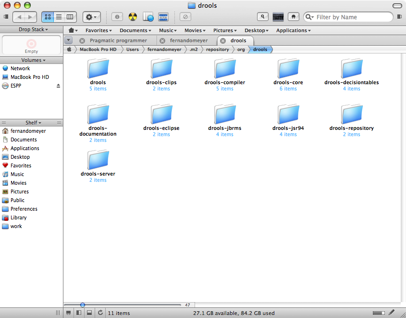The image size is (406, 318).
Task: Click the blue film strip toolbar icon
Action: click(x=163, y=17)
